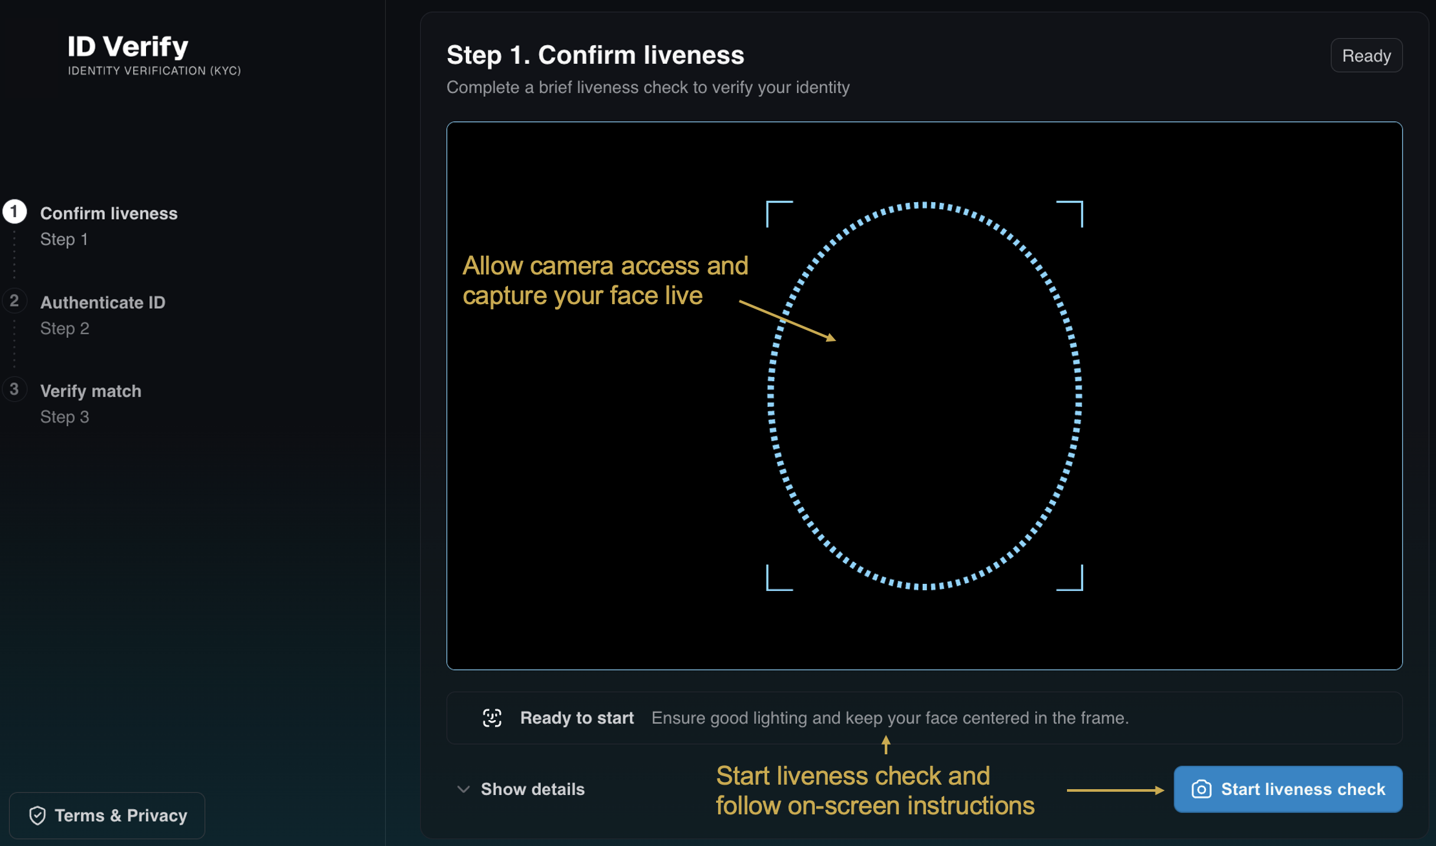
Task: Click the Ready status badge
Action: [1366, 56]
